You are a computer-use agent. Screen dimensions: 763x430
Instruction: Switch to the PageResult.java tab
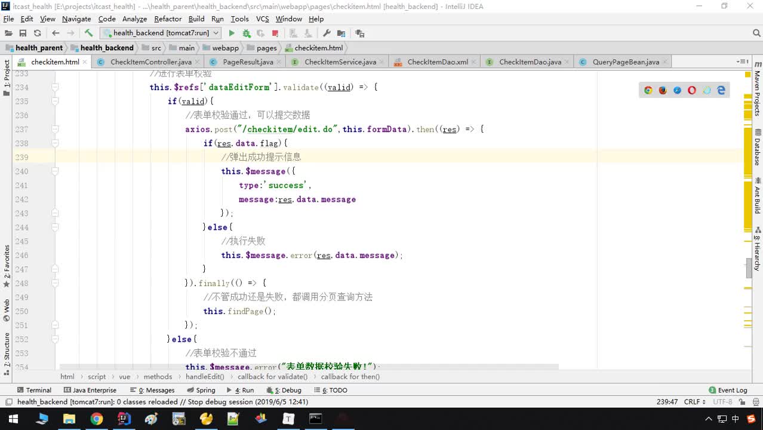point(248,62)
